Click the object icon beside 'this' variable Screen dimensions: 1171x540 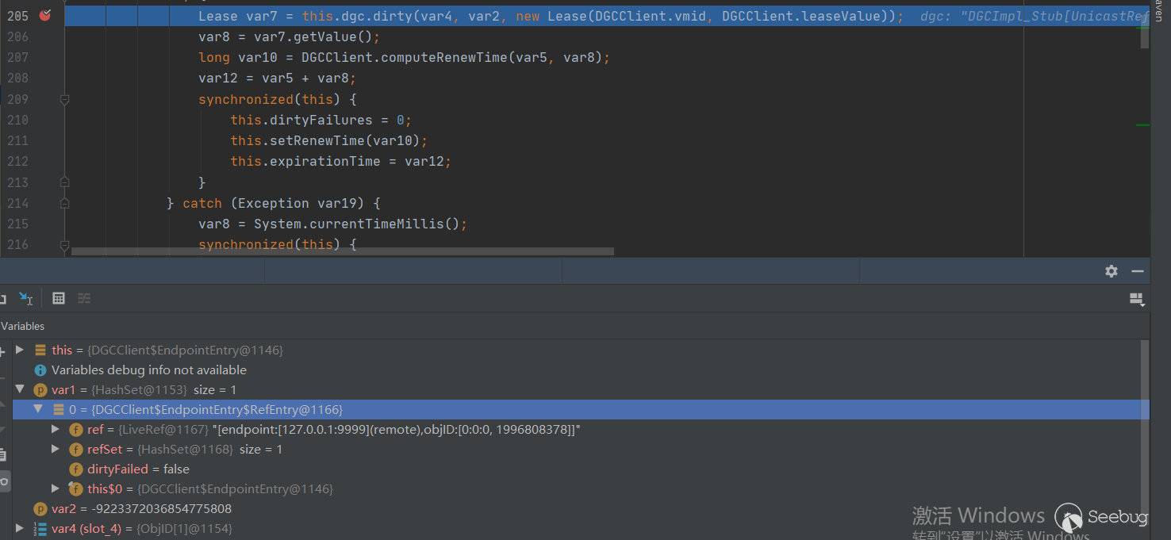click(40, 350)
